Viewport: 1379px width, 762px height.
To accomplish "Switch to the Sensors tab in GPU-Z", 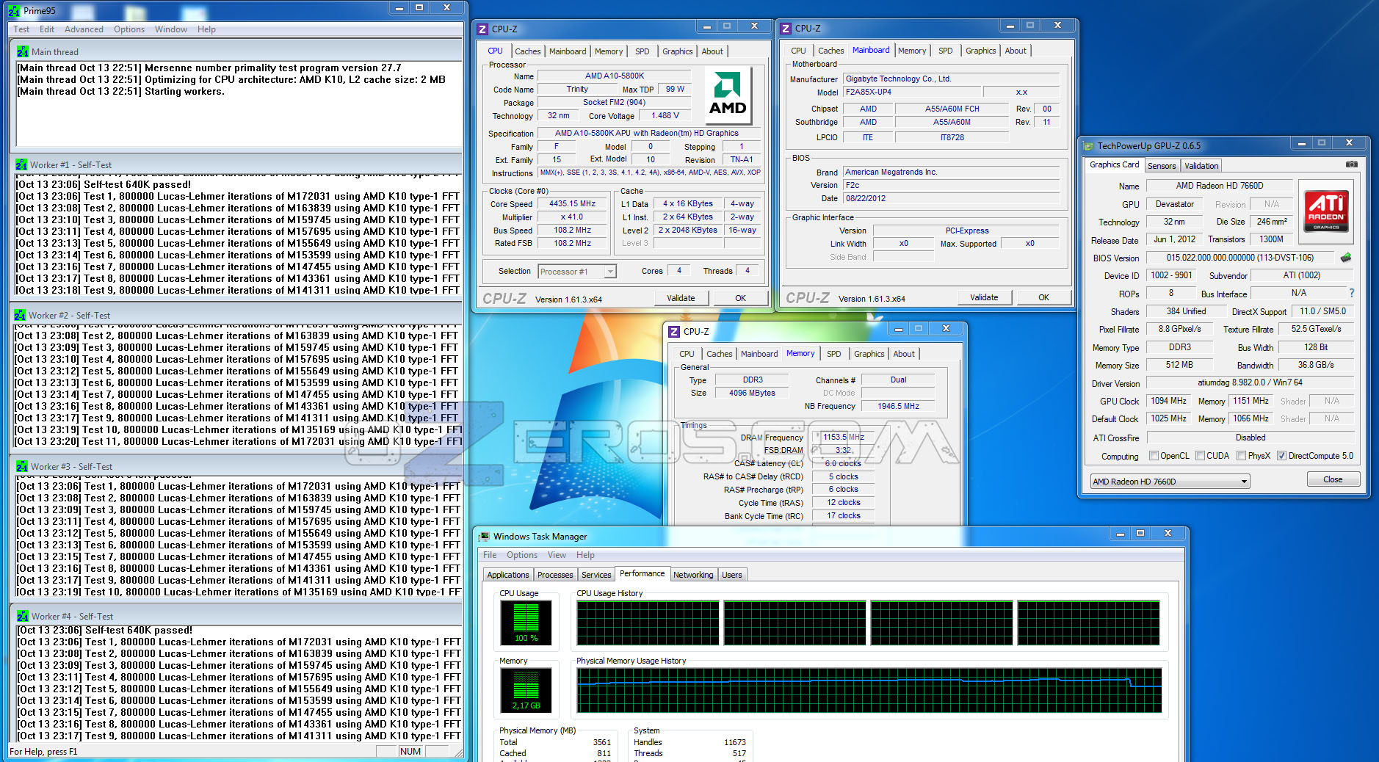I will pyautogui.click(x=1162, y=166).
